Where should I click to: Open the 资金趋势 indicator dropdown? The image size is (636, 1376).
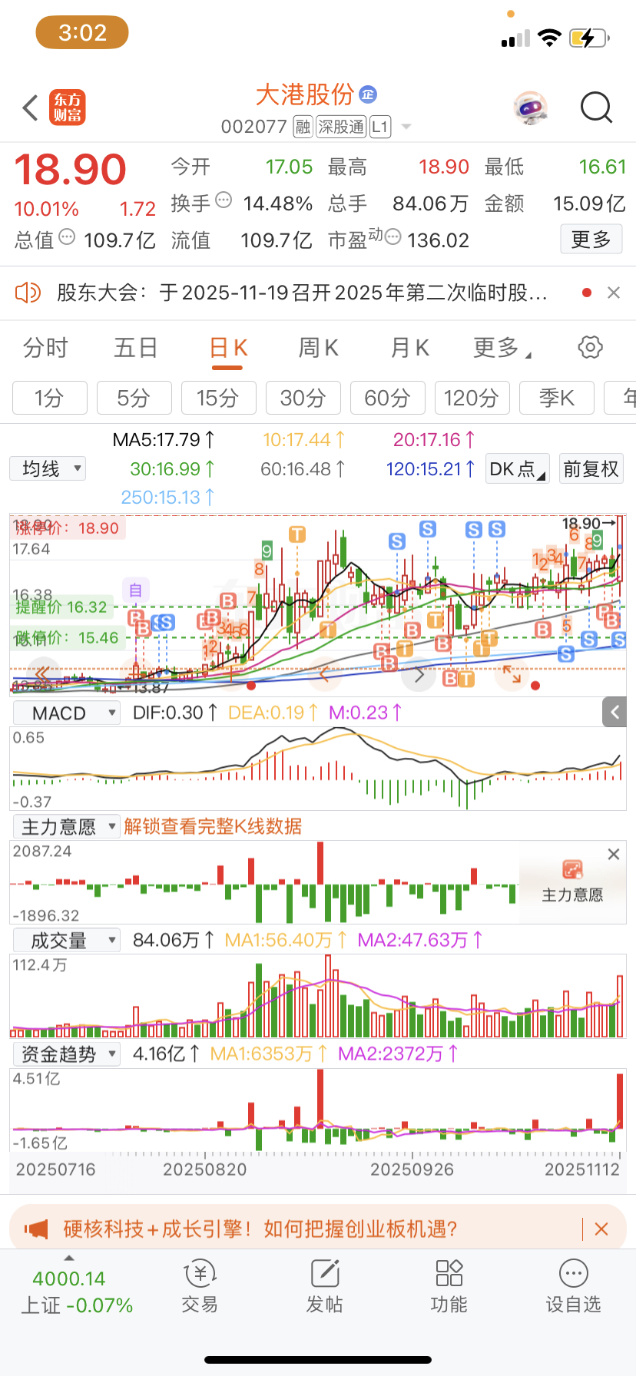click(67, 1053)
